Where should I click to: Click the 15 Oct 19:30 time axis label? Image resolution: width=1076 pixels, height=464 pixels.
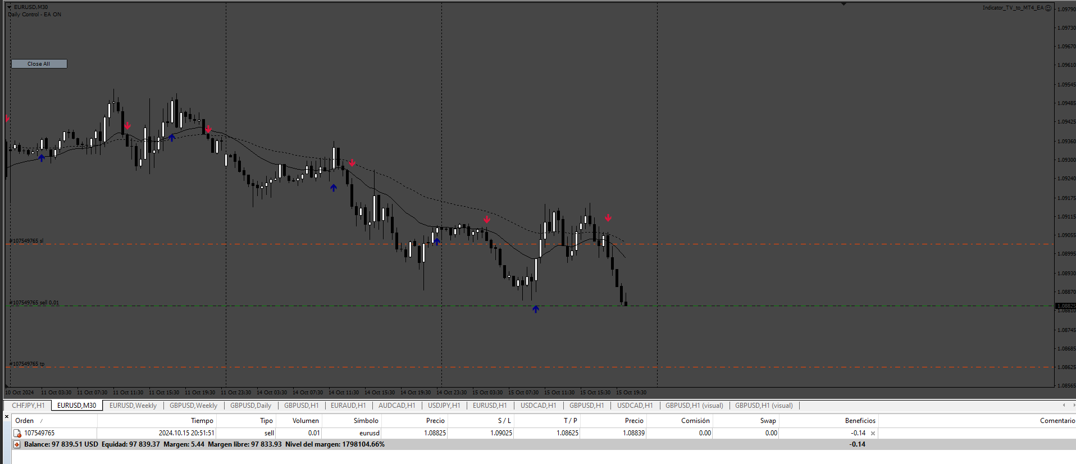click(x=631, y=393)
